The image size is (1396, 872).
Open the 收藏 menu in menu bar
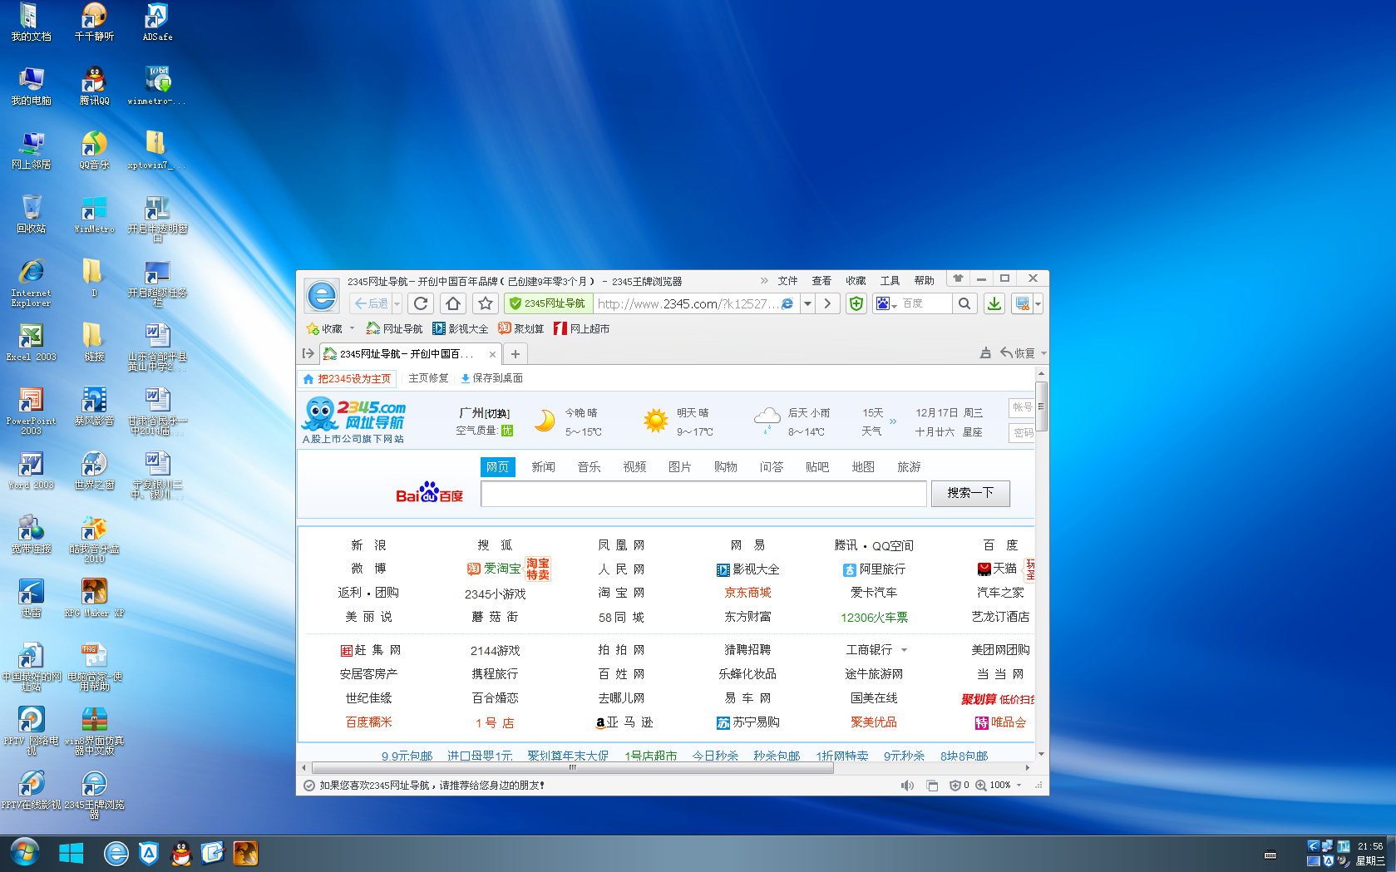point(856,281)
